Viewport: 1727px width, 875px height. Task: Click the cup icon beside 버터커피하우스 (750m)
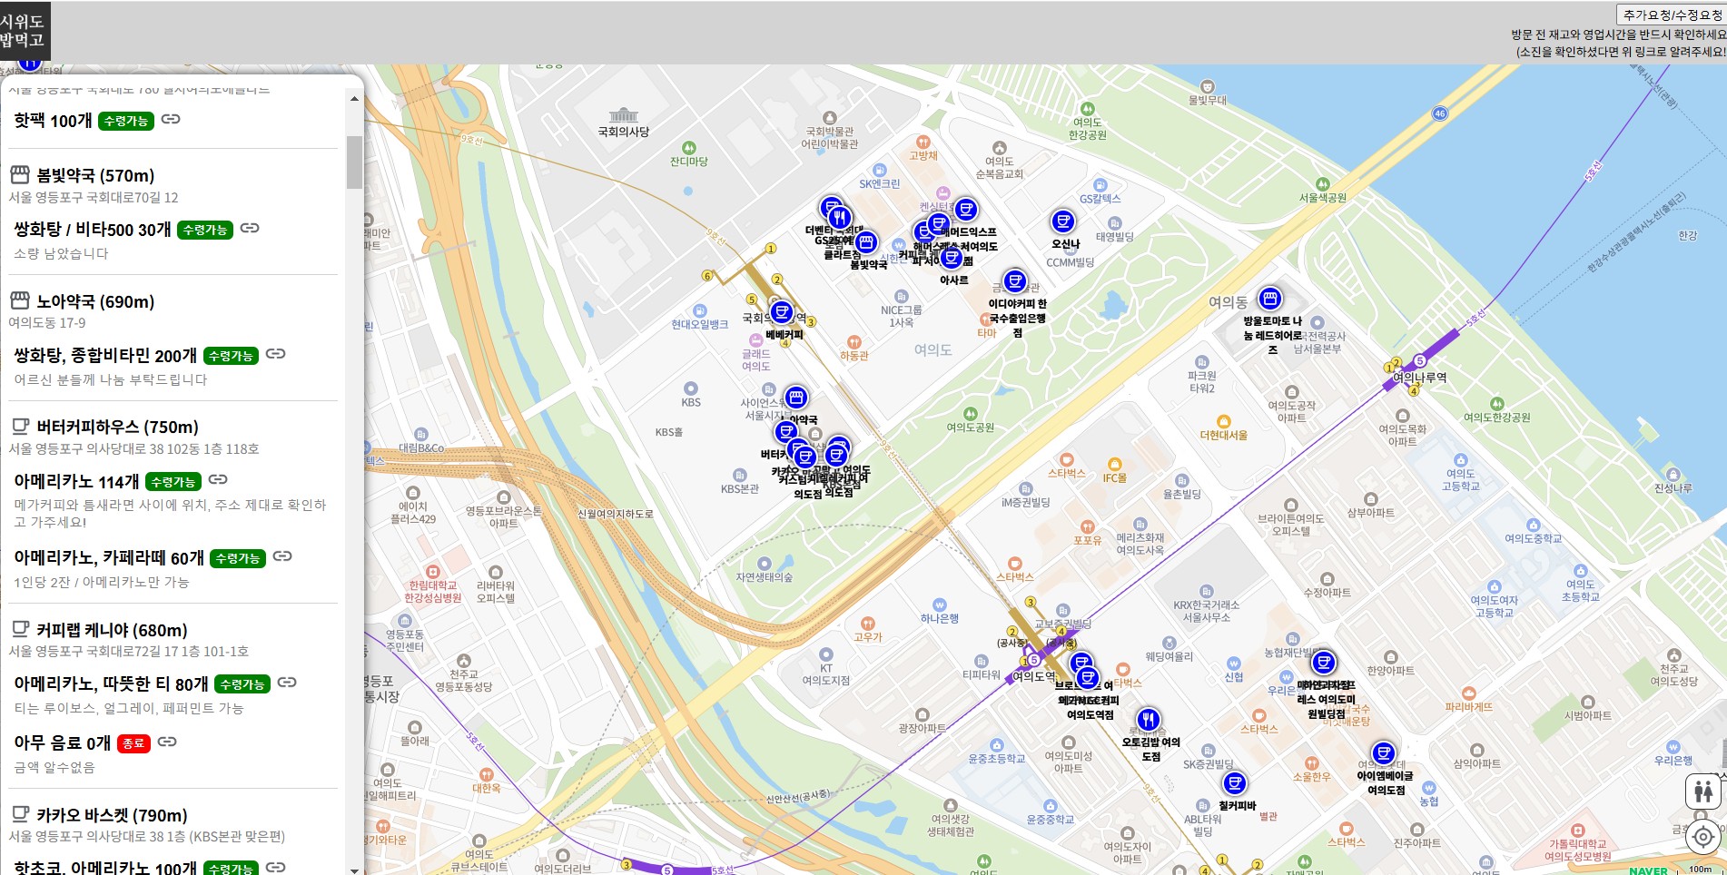[x=19, y=426]
